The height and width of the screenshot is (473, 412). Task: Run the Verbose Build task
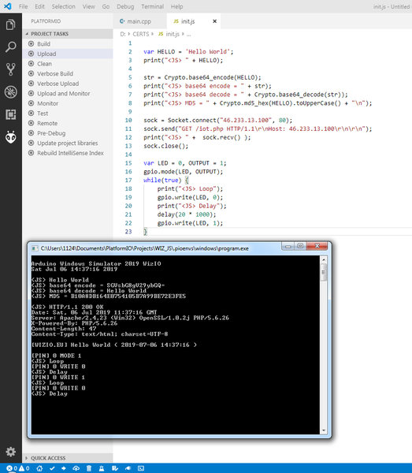(x=68, y=73)
